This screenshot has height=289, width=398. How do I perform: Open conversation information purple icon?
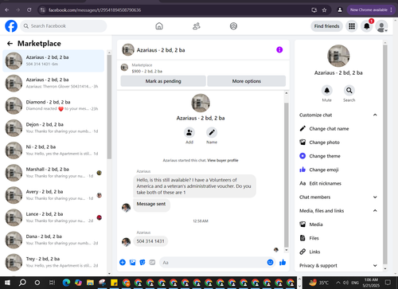(x=279, y=49)
